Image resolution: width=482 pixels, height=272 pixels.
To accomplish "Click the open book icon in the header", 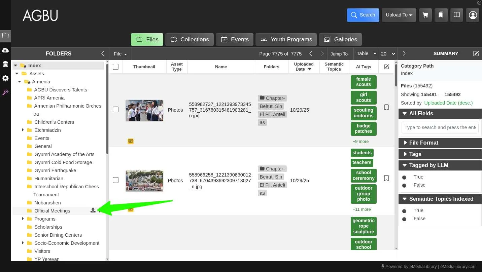I will (456, 15).
